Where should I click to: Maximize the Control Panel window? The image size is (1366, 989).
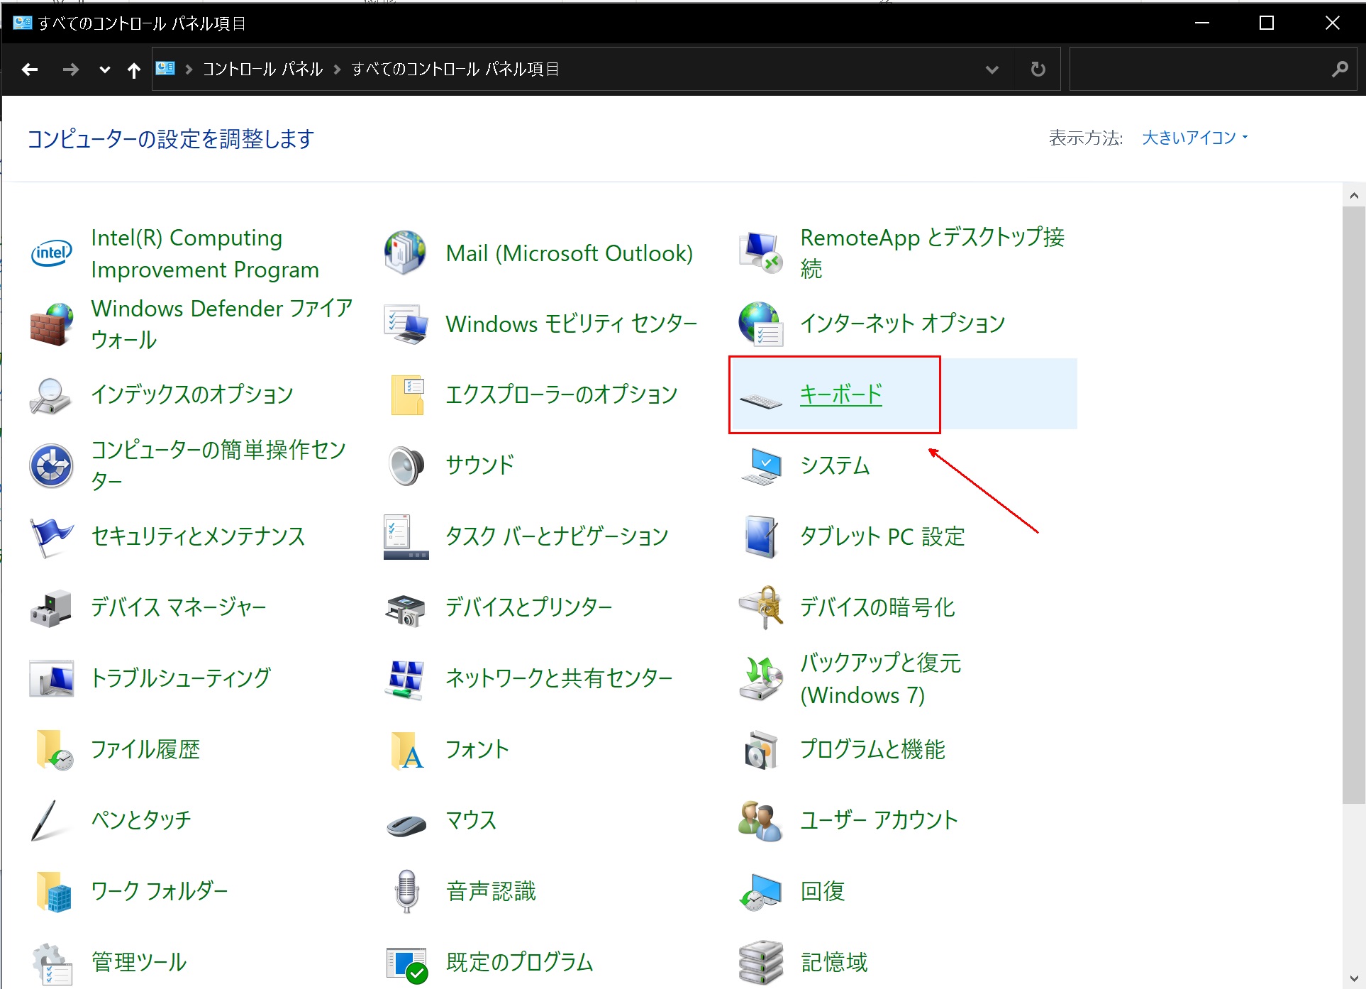(1266, 23)
